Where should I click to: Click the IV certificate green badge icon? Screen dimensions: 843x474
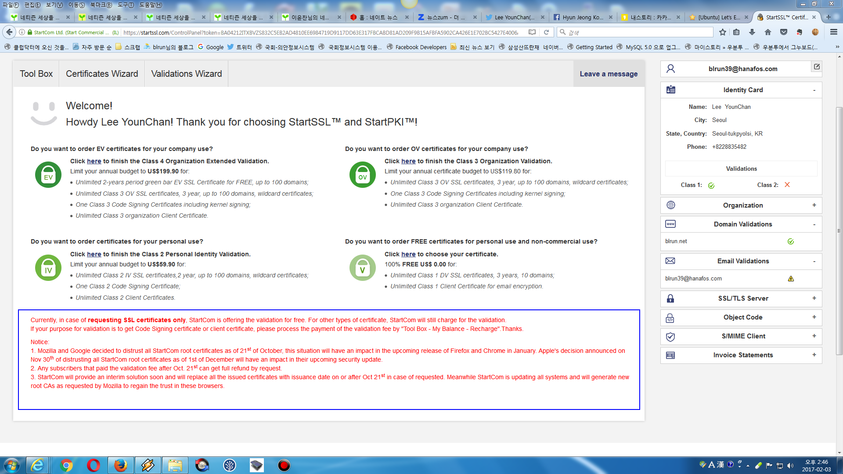click(48, 268)
